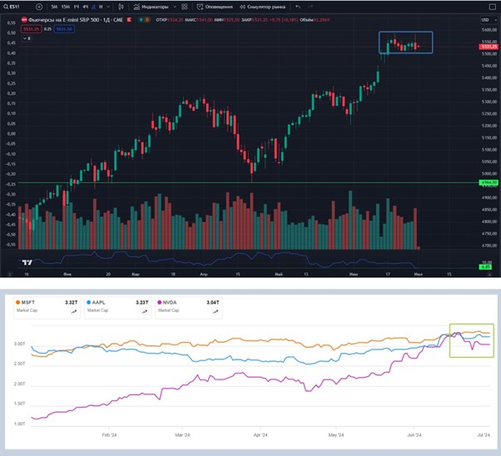
Task: Click the add symbol plus icon
Action: 39,7
